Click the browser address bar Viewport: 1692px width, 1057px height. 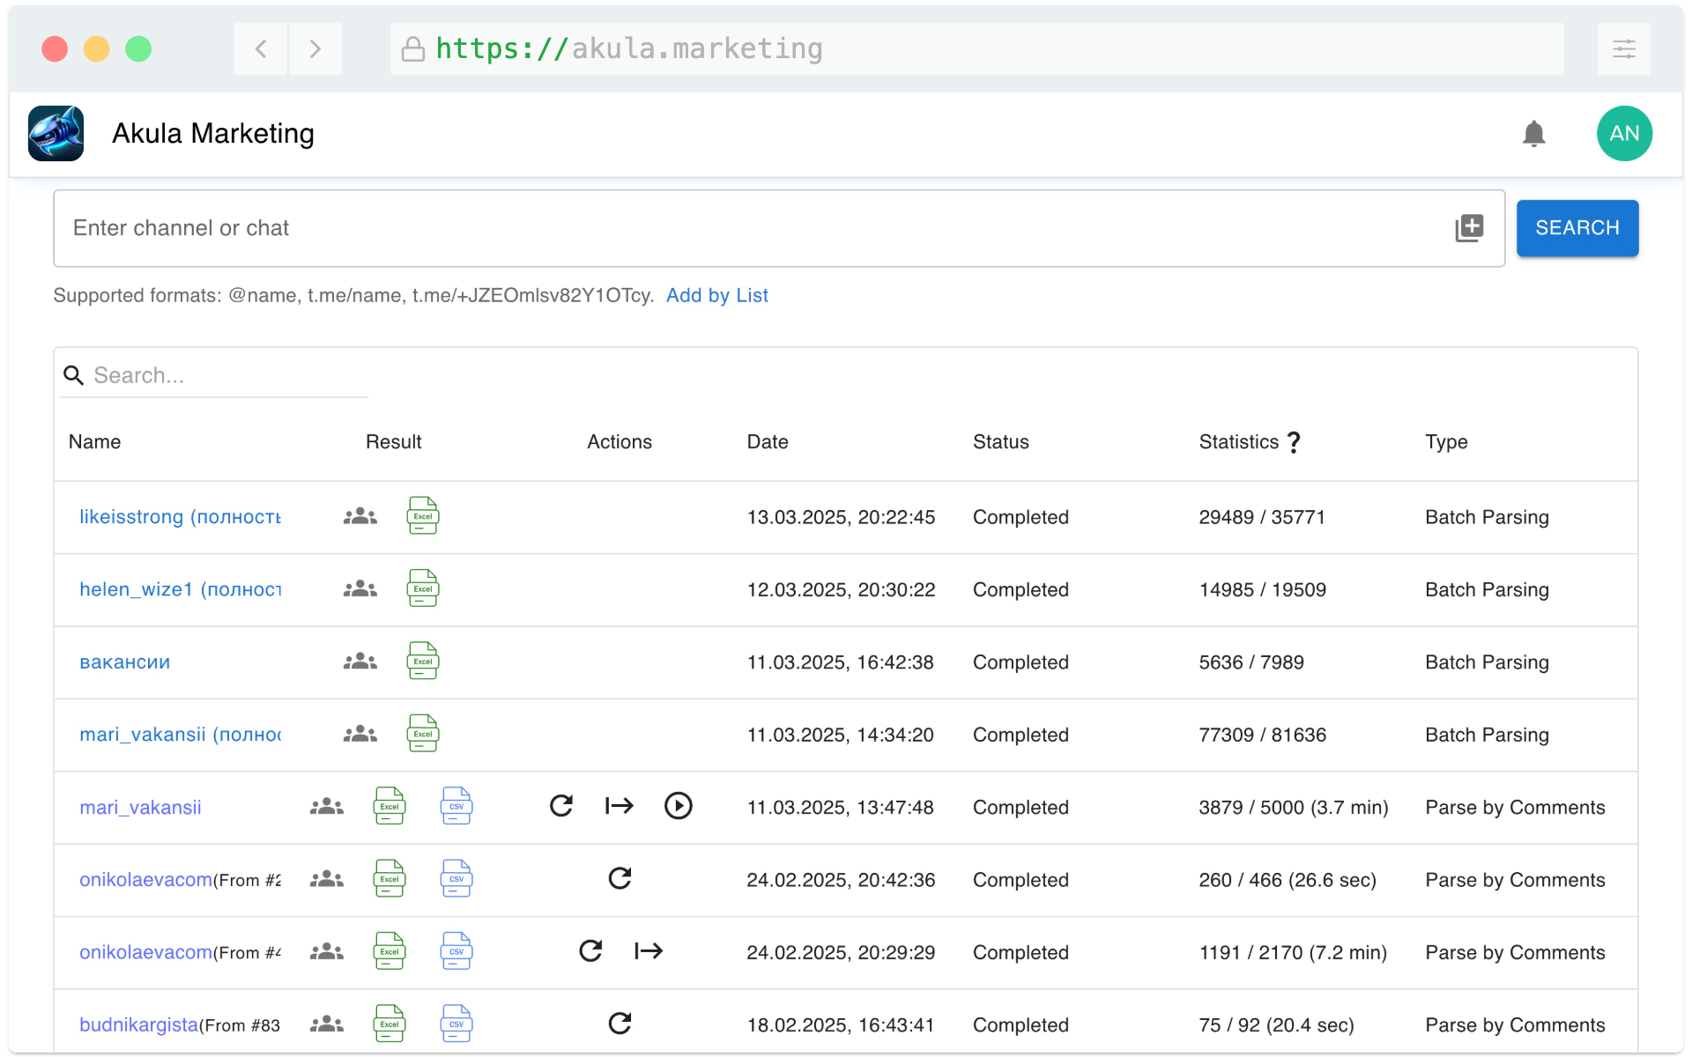click(x=976, y=49)
